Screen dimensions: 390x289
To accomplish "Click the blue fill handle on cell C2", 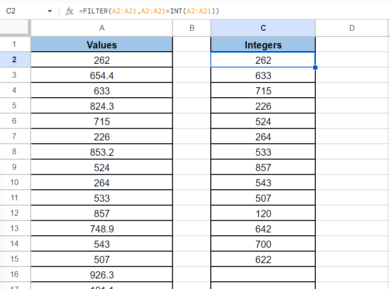I will point(315,68).
